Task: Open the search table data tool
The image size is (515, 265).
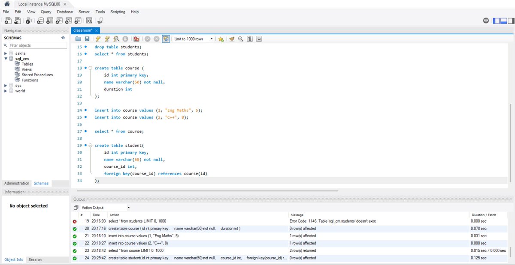Action: [x=89, y=20]
